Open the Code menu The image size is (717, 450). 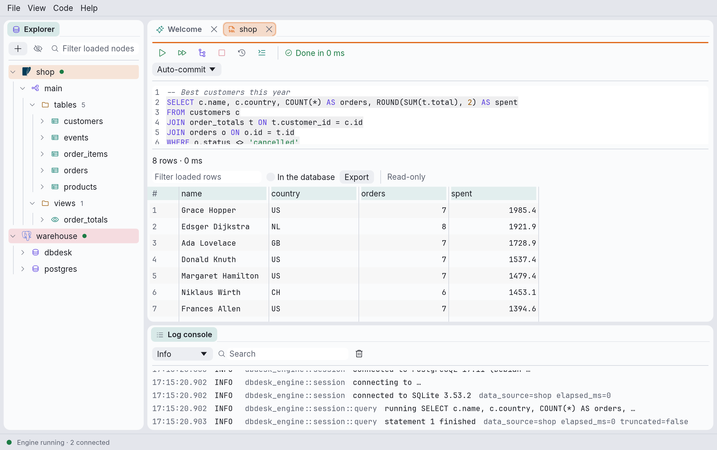[63, 8]
